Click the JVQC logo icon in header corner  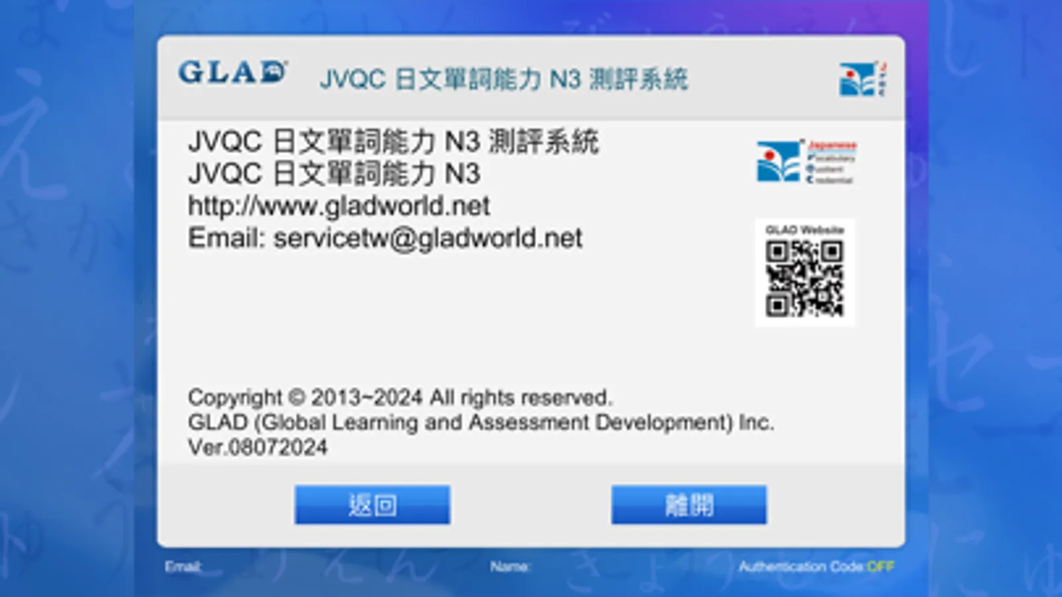click(x=862, y=79)
